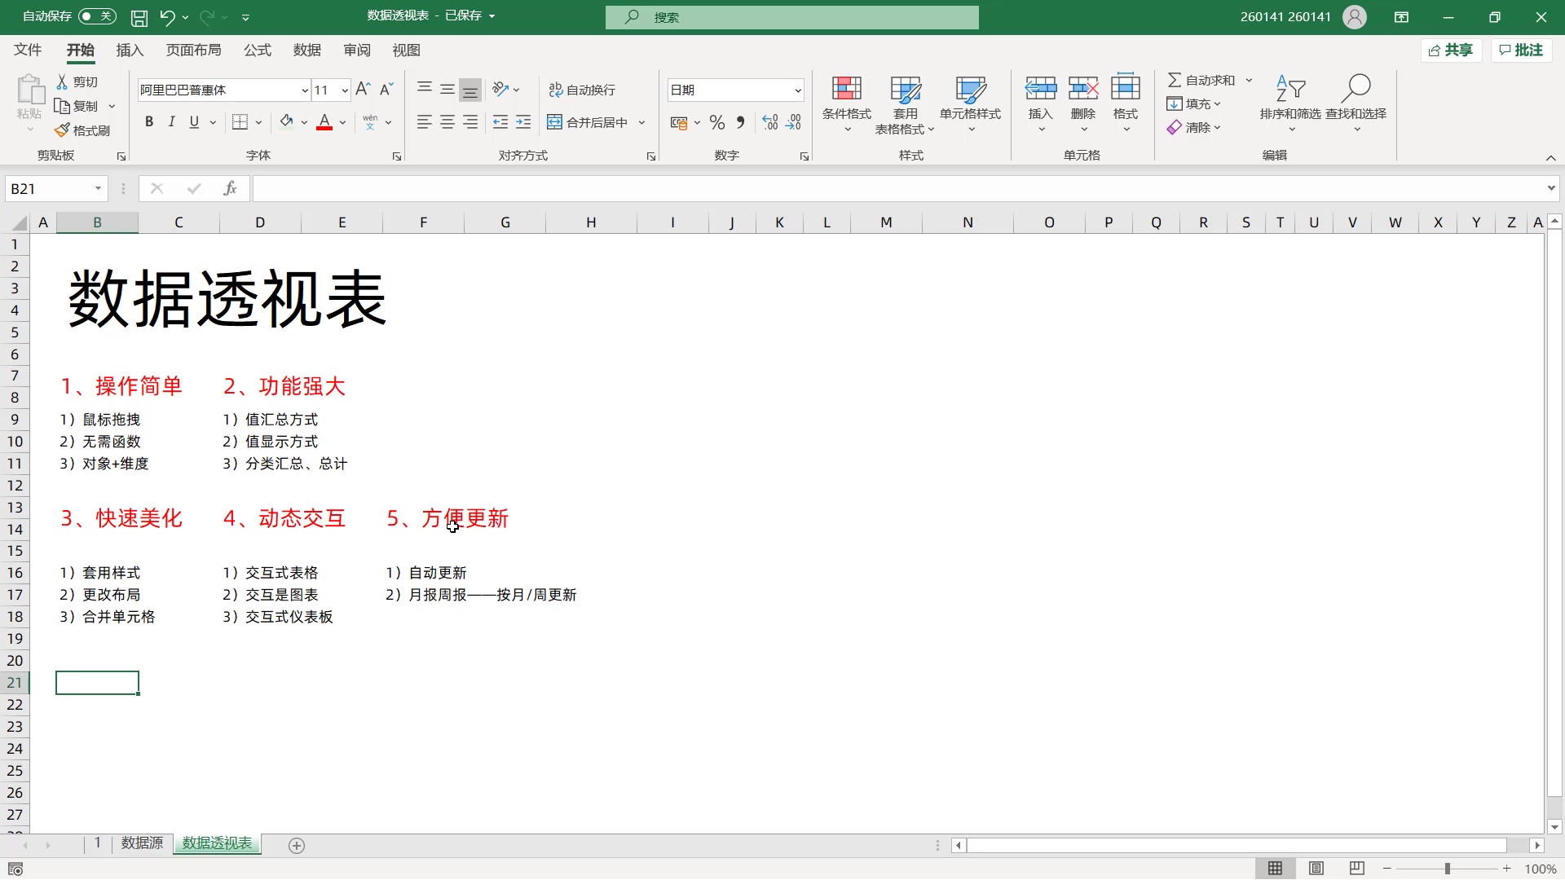Click the increase decimal icon
Screen dimensions: 1565x880
(770, 122)
